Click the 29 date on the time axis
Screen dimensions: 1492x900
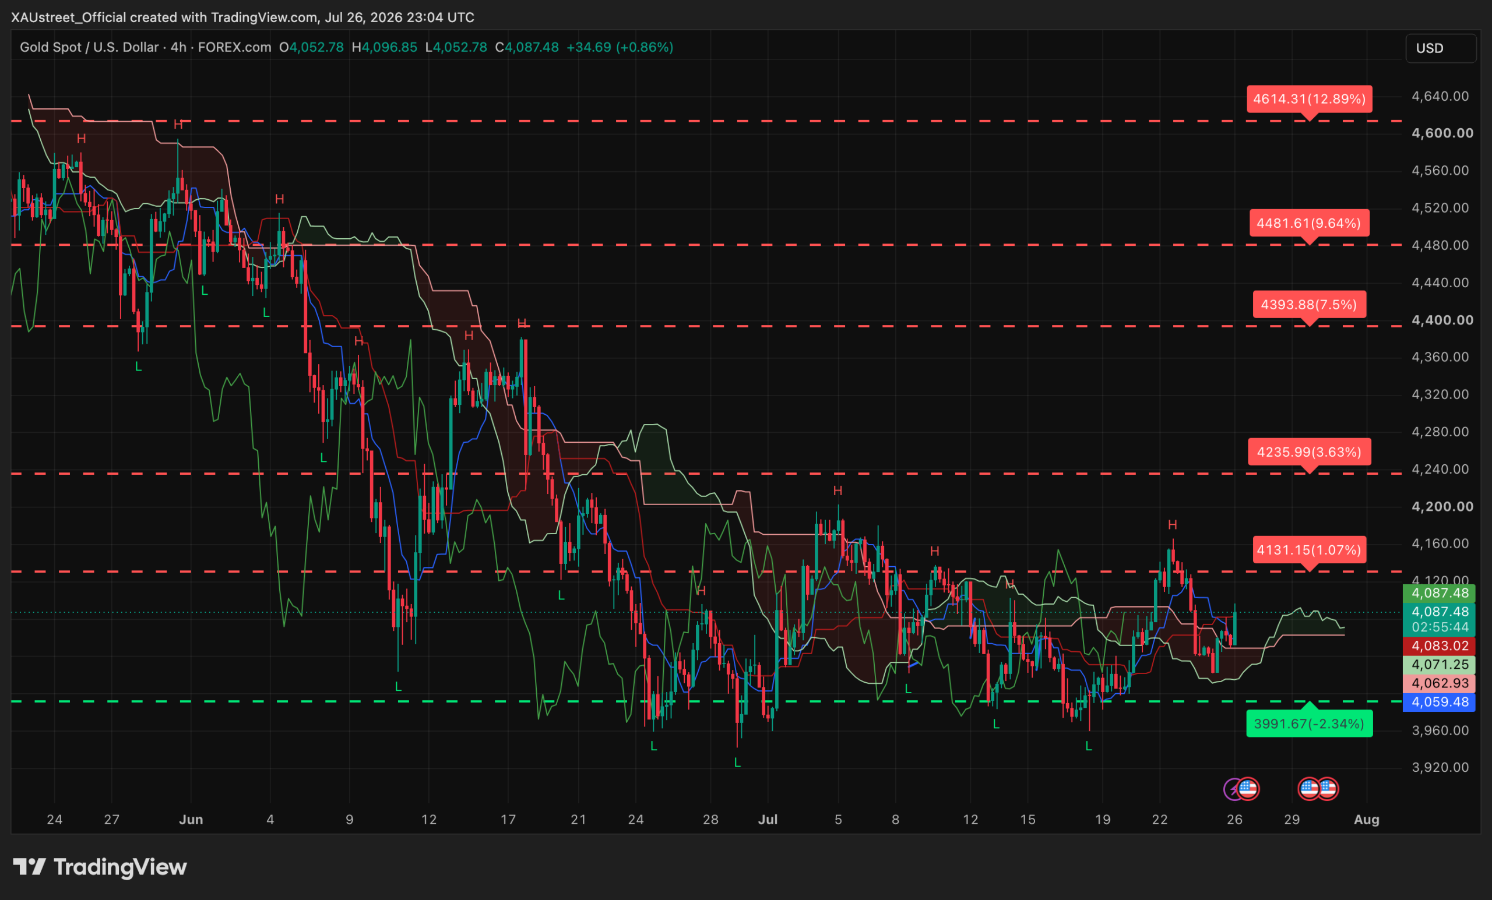pos(1292,820)
